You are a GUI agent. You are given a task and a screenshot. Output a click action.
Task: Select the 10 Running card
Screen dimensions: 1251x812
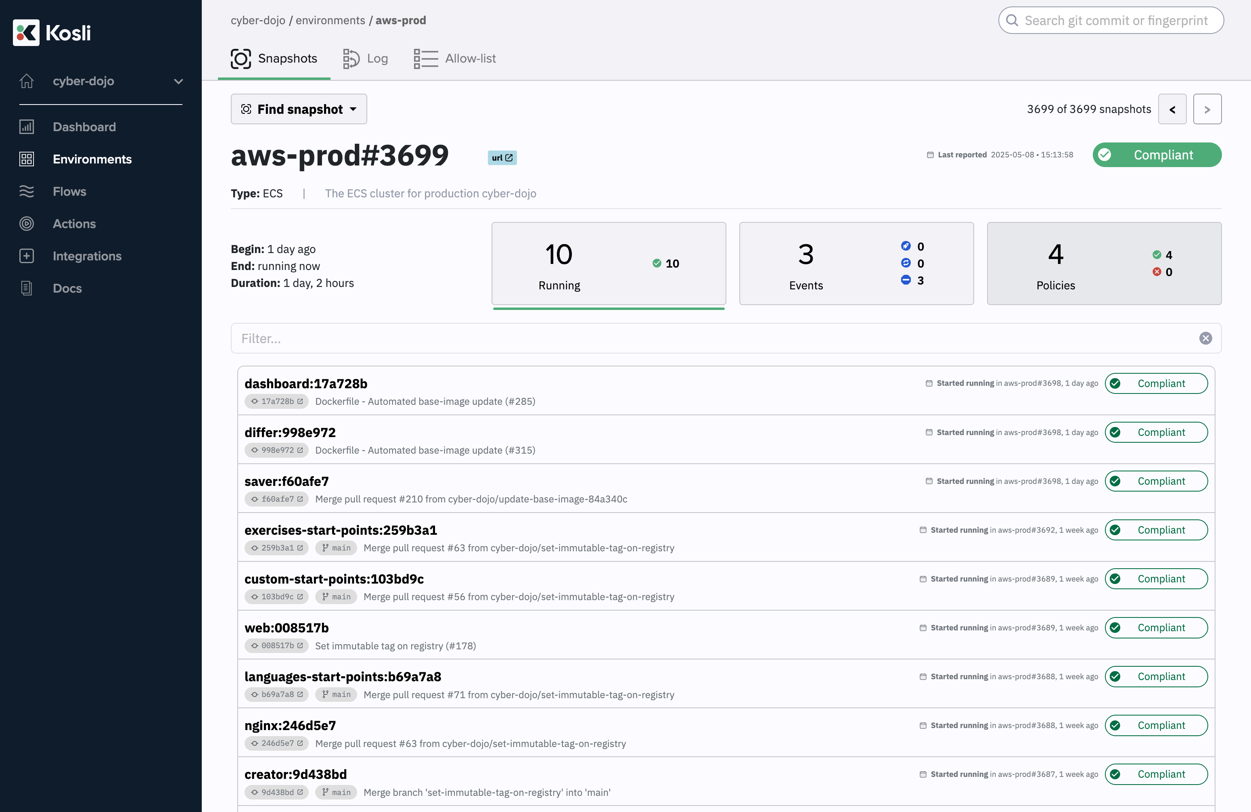(x=609, y=263)
